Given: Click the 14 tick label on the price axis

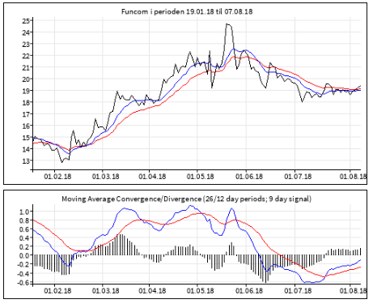Looking at the screenshot, I should 26,149.
